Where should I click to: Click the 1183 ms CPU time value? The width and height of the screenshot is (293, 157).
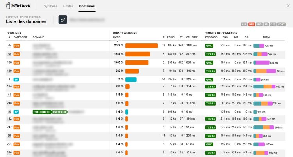pyautogui.click(x=191, y=45)
